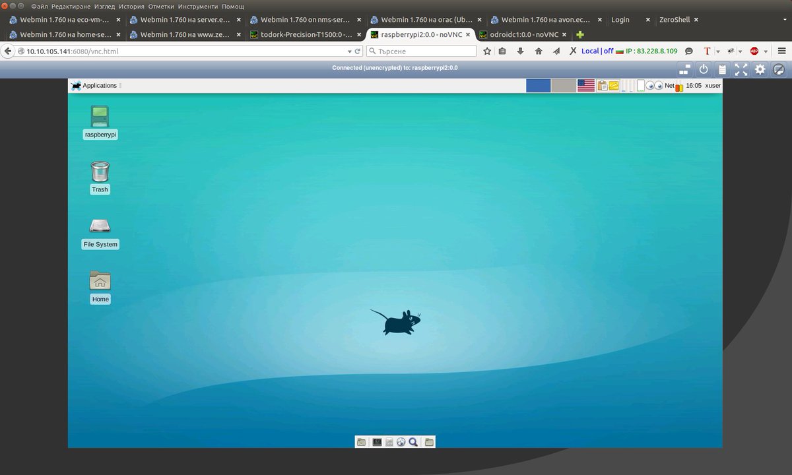Open a new tab with plus button
The height and width of the screenshot is (475, 792).
pyautogui.click(x=580, y=34)
